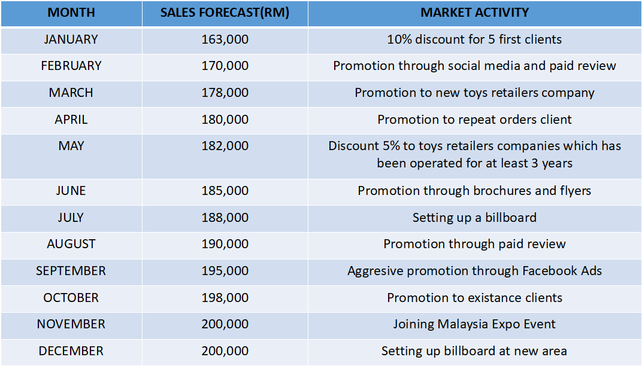Click the Setting up a billboard cell
The image size is (642, 366).
[x=474, y=218]
